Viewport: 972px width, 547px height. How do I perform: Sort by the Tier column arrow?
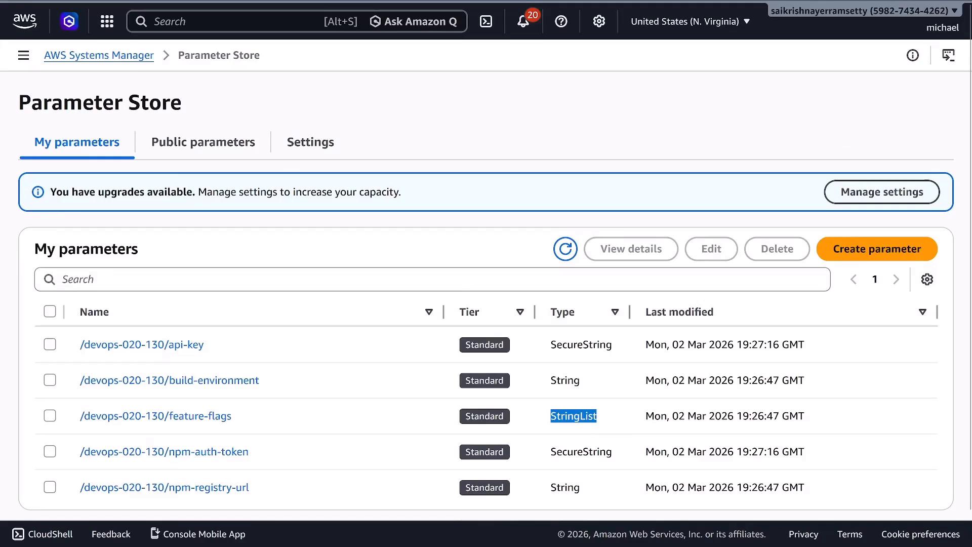tap(520, 312)
